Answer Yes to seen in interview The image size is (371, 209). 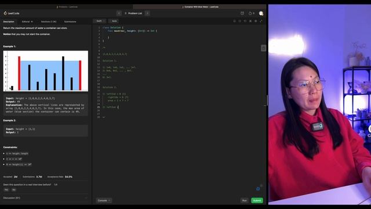click(x=6, y=190)
